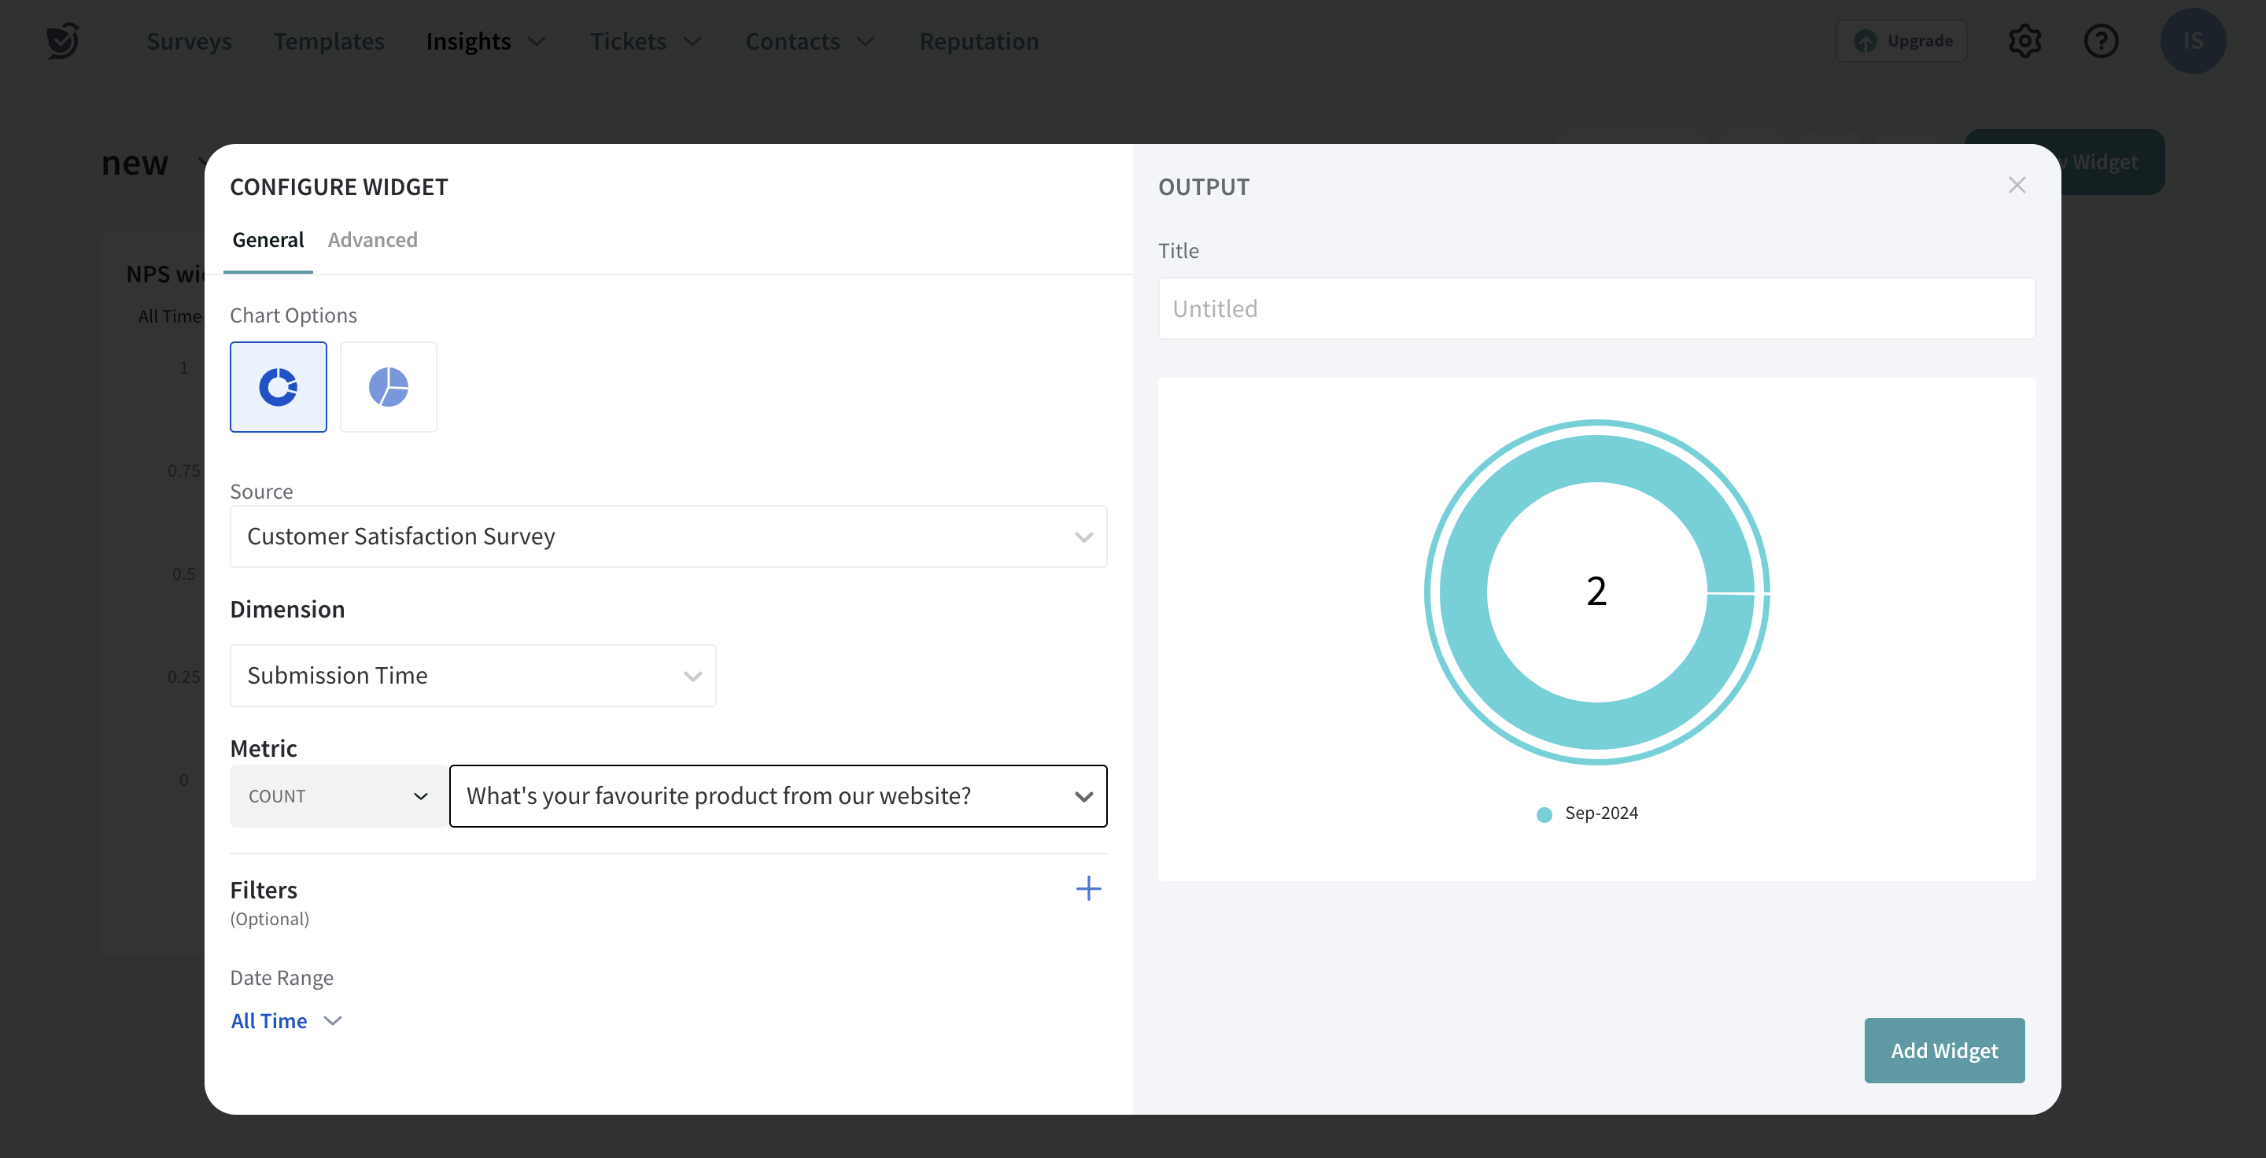Switch to the Advanced tab

point(372,240)
